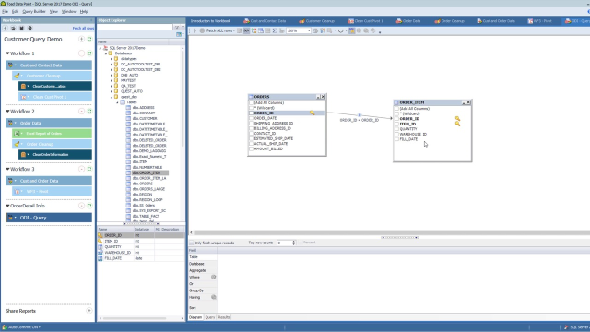Open the File menu

coord(5,12)
